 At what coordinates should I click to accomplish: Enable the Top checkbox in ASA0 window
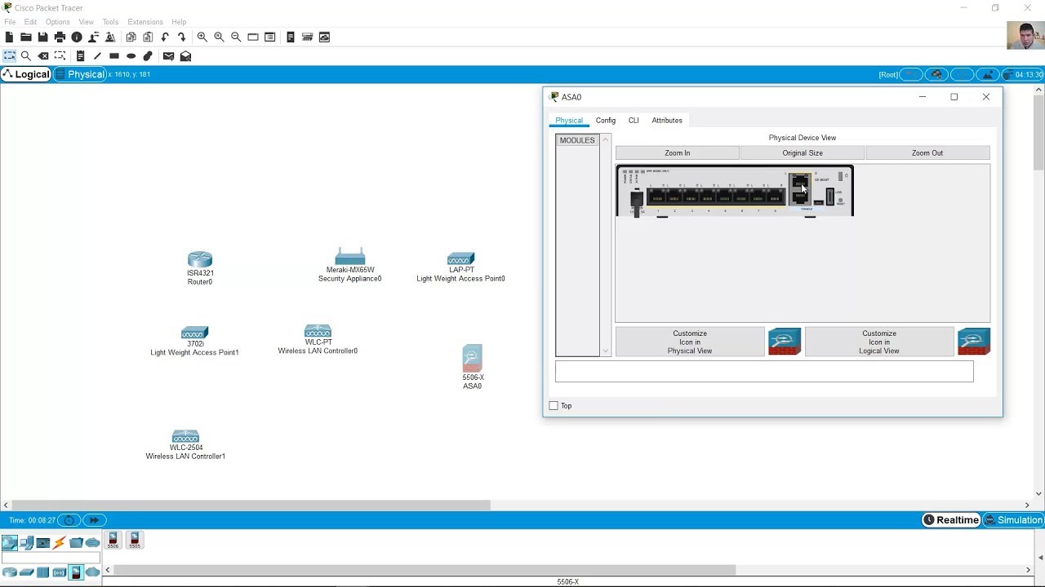coord(554,405)
